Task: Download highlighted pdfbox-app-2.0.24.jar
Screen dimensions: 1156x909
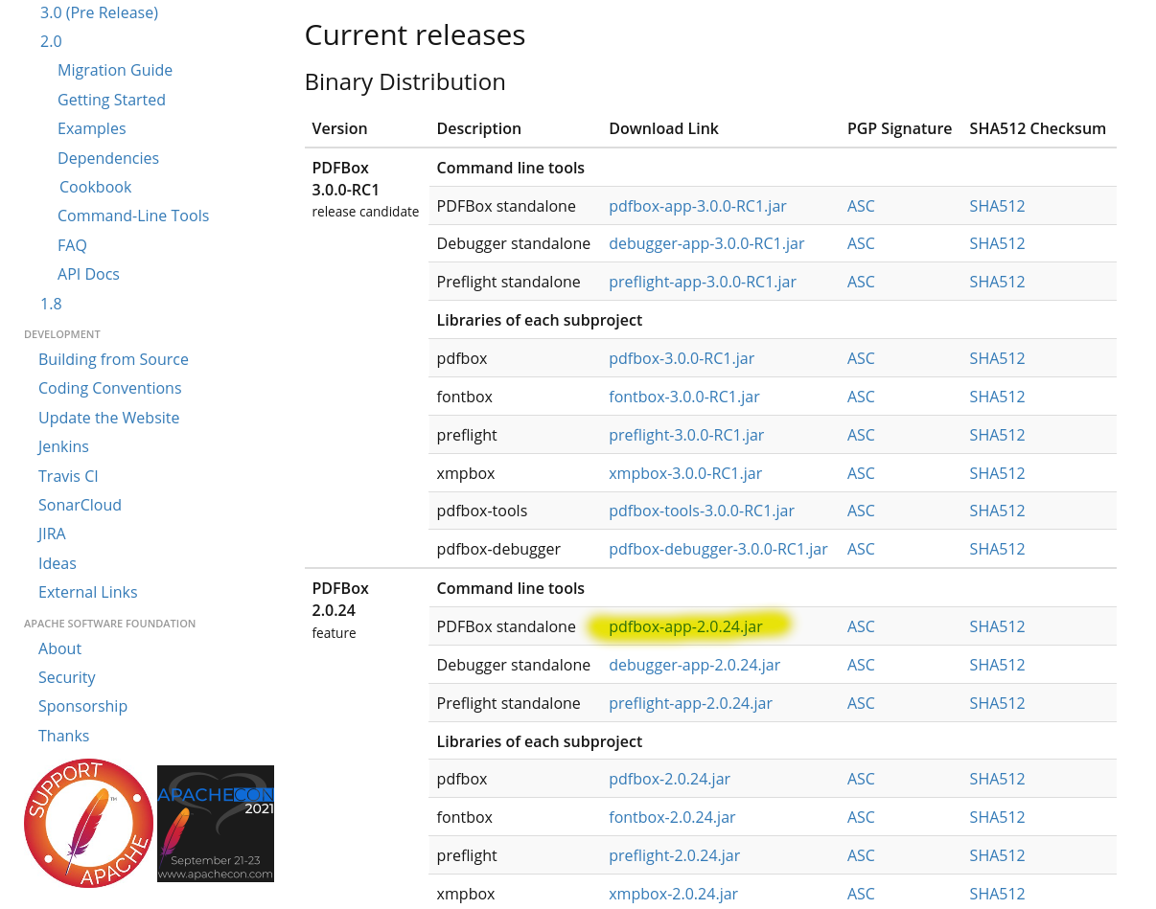Action: pyautogui.click(x=685, y=626)
